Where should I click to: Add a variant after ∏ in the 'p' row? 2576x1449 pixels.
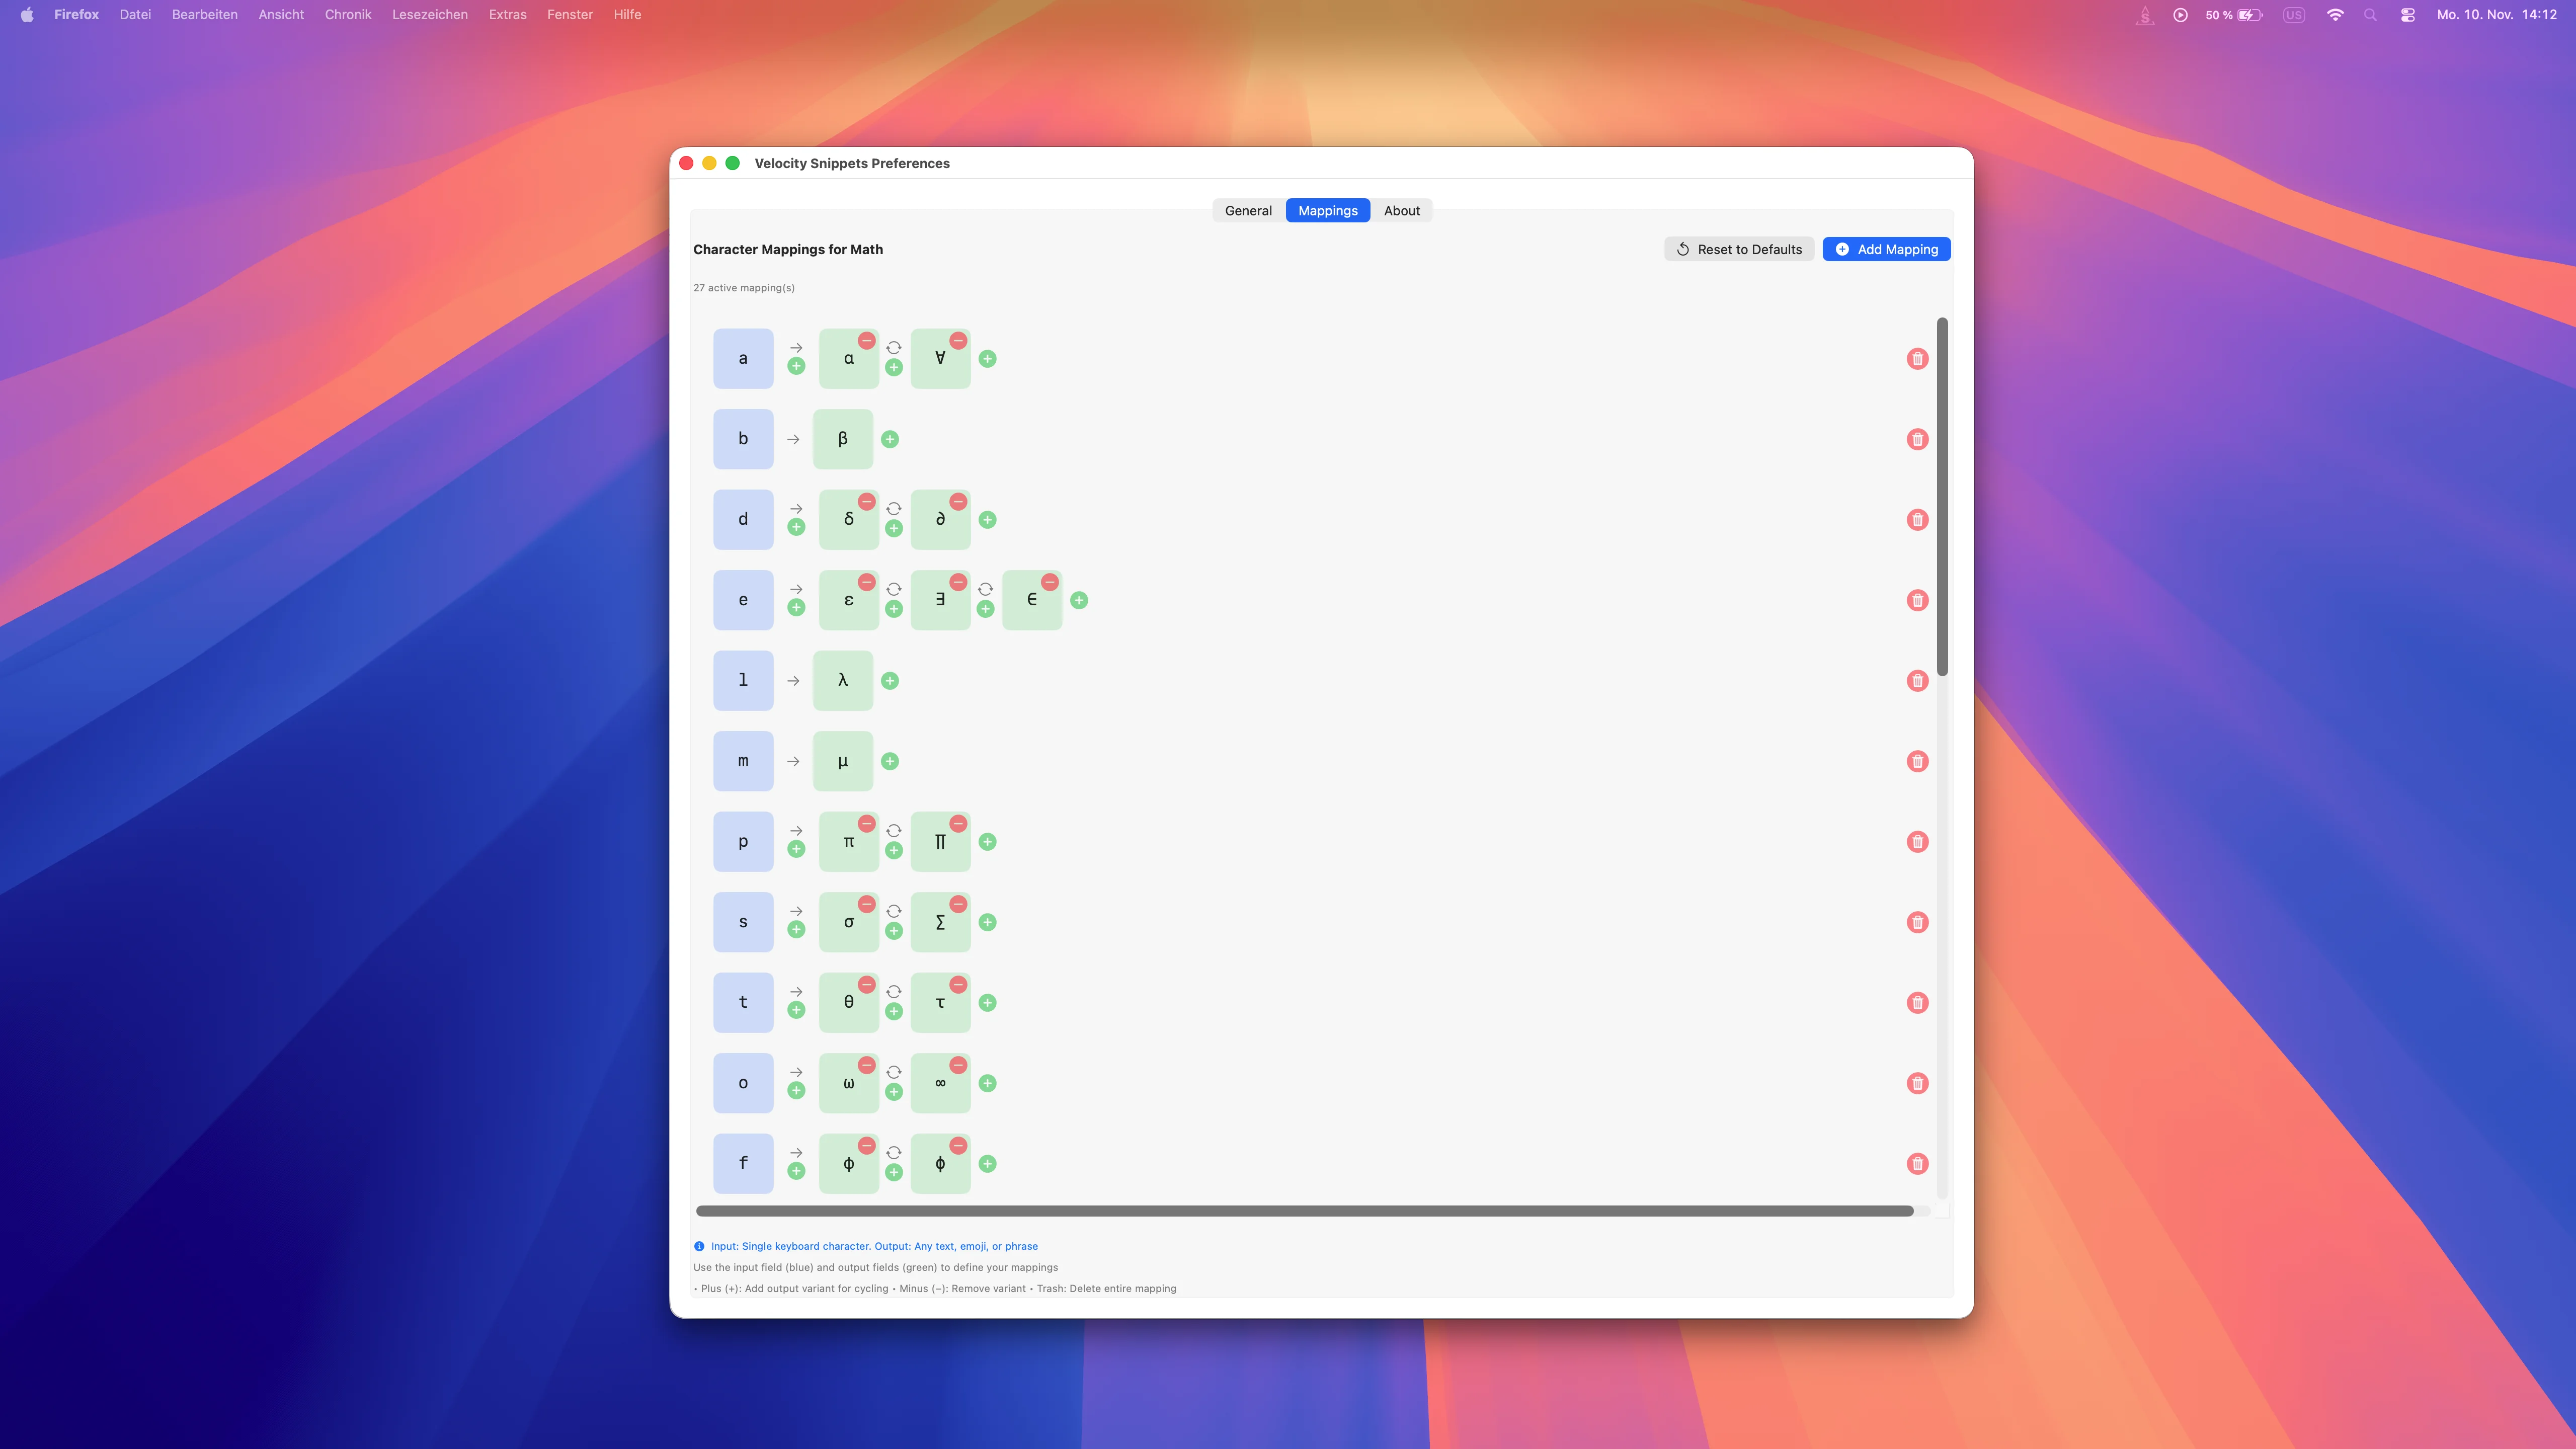[987, 842]
